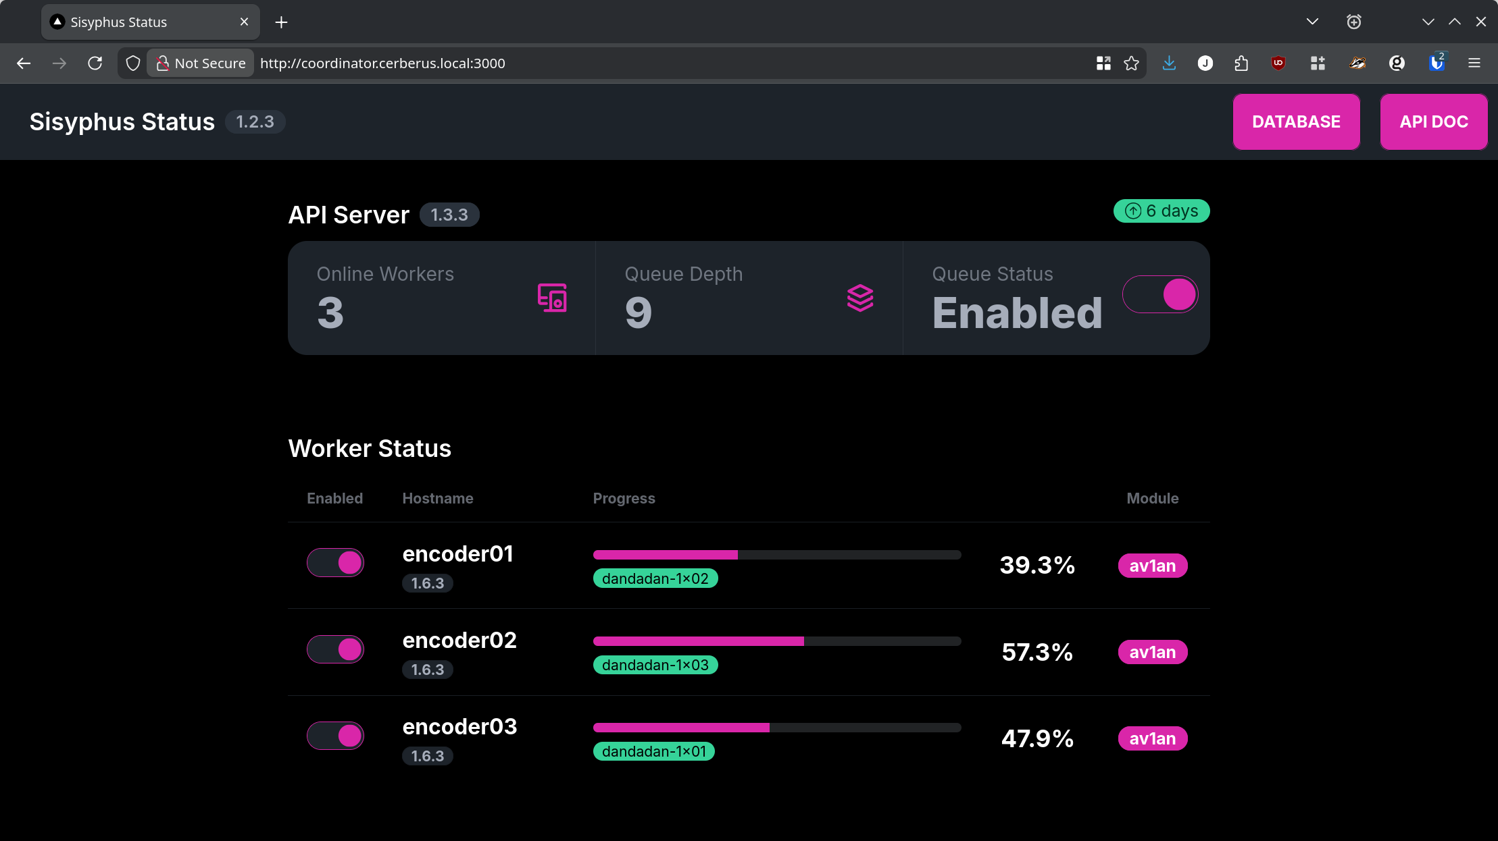Open the Firefox hamburger application menu
1498x841 pixels.
1474,63
